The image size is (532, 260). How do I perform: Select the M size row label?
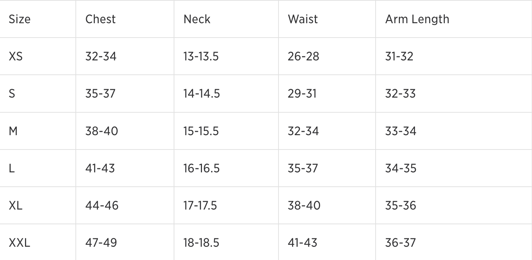(x=13, y=131)
